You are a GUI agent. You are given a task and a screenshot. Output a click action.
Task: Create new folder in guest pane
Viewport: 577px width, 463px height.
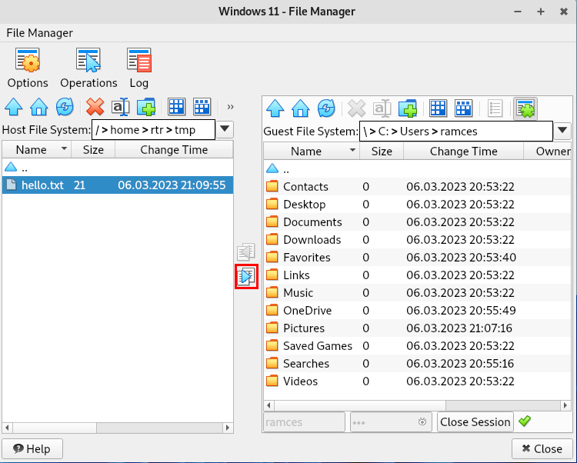click(408, 108)
